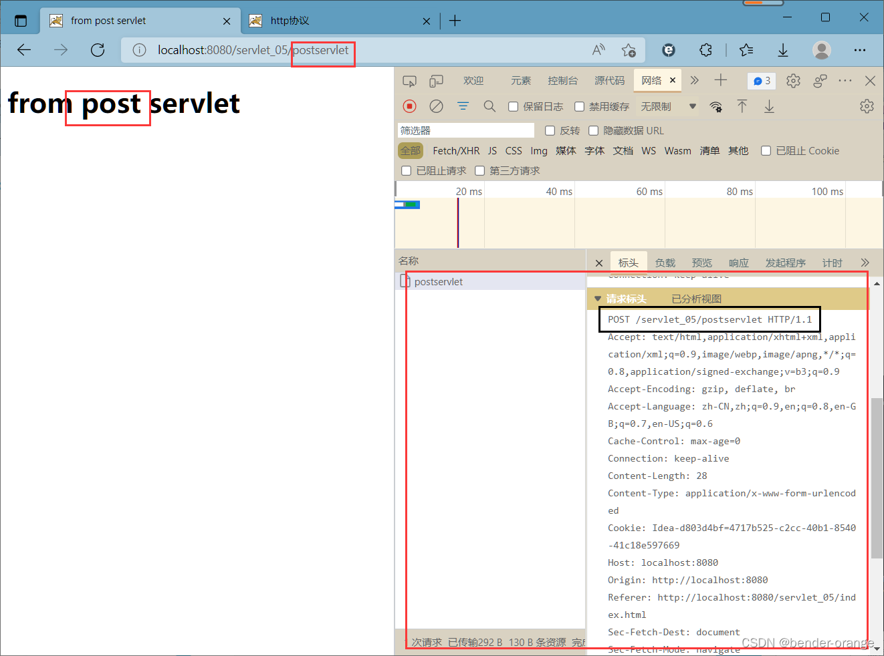Clear the network log

pyautogui.click(x=436, y=106)
